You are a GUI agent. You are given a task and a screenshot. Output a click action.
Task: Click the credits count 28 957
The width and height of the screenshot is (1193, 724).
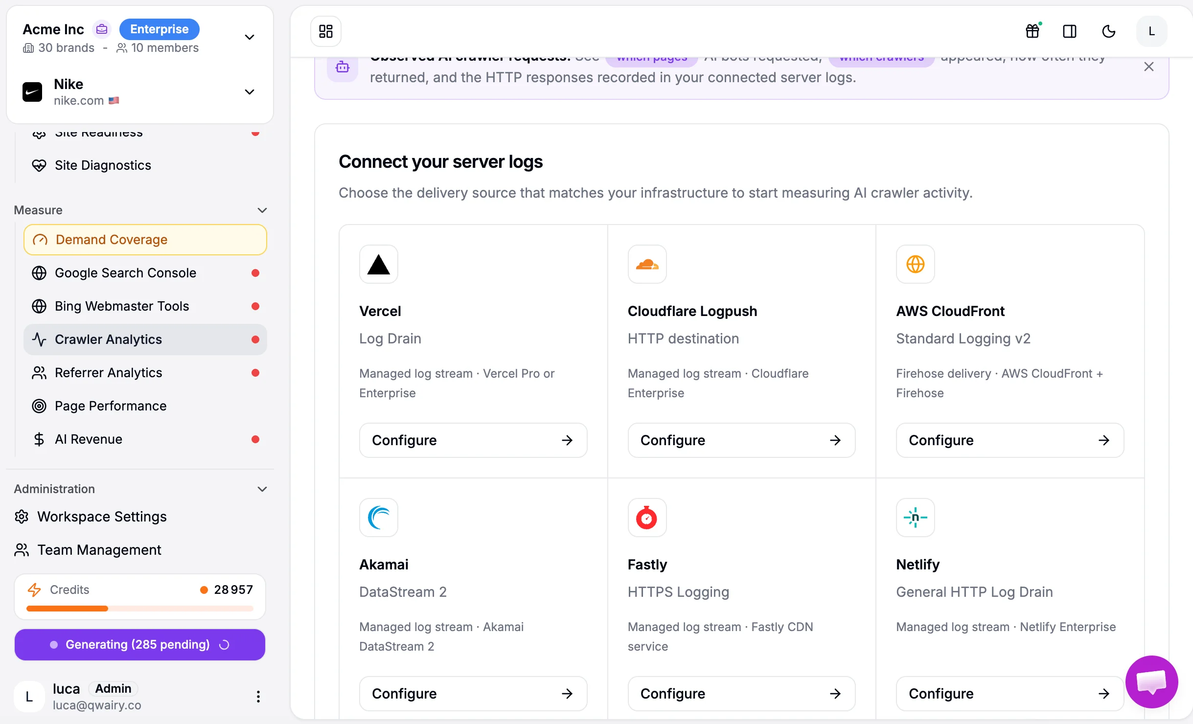coord(233,590)
